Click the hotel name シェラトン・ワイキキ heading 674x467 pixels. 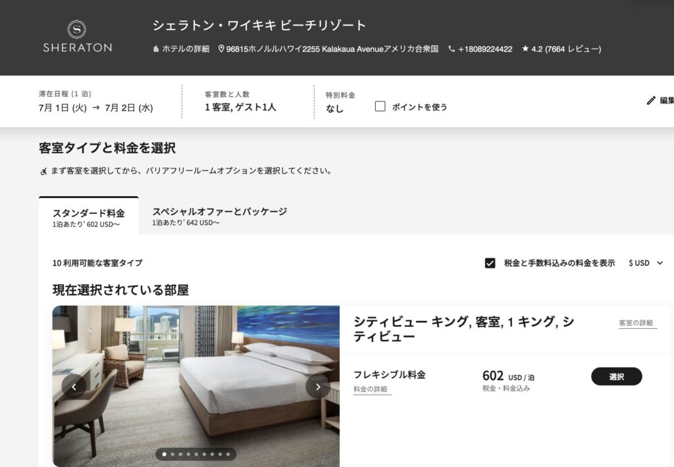tap(259, 26)
